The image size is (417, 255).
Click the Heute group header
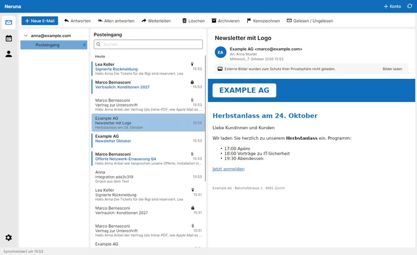[100, 56]
